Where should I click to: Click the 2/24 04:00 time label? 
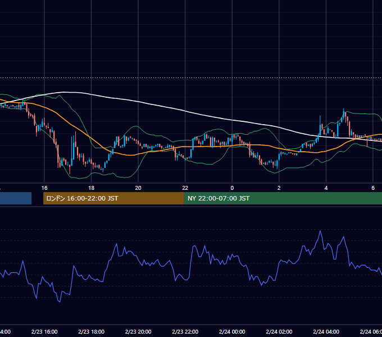coord(326,331)
